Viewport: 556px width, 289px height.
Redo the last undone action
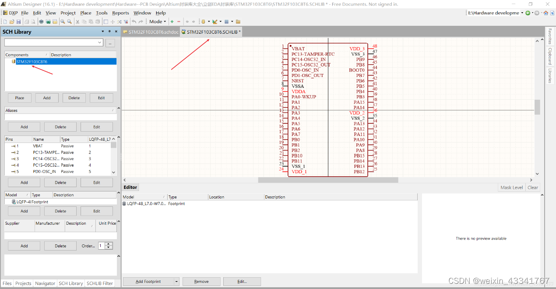(141, 21)
